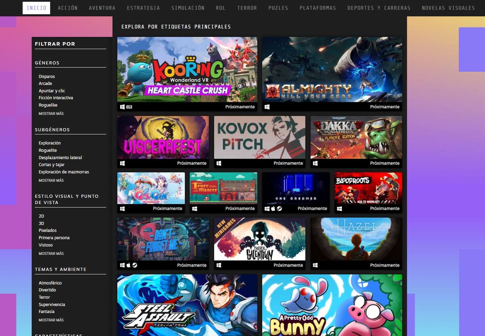The width and height of the screenshot is (485, 336).
Task: Click the Windows icon under Kovox Pitch
Action: pyautogui.click(x=219, y=163)
